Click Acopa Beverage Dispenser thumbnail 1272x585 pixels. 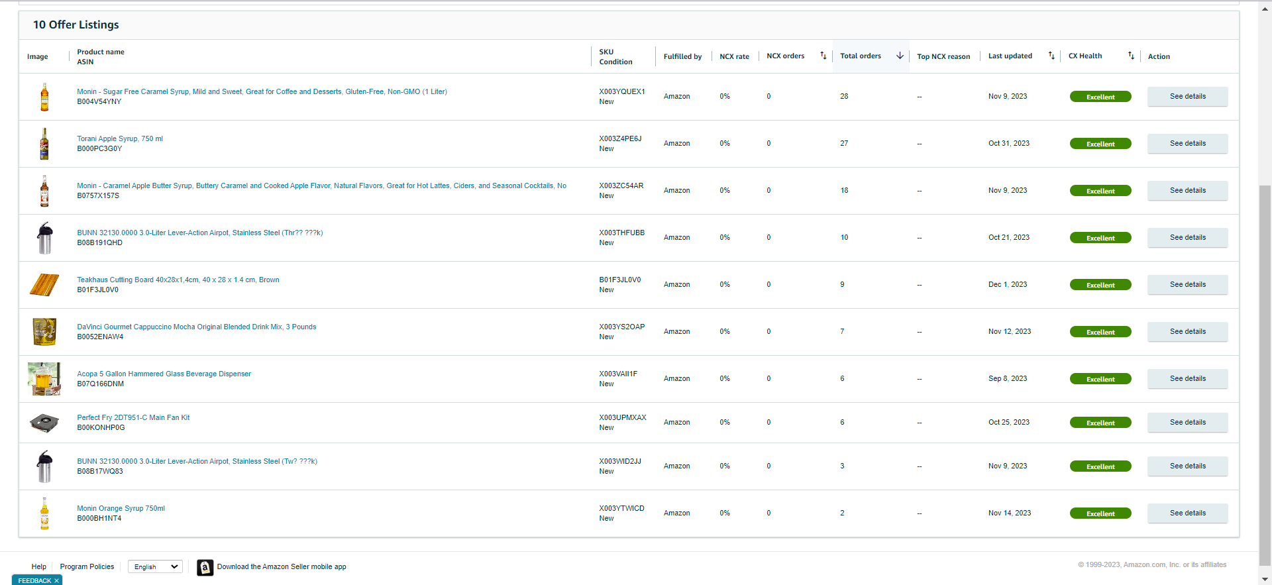44,379
